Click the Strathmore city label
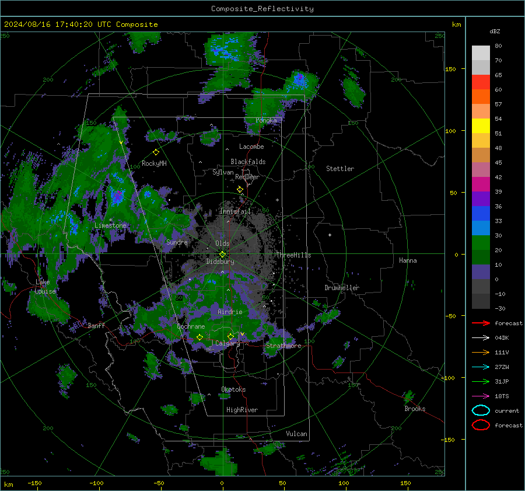 point(283,346)
